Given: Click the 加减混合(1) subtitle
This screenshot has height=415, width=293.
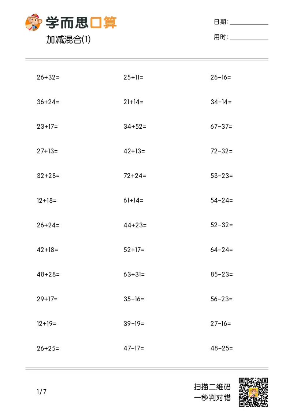Looking at the screenshot, I should click(68, 40).
